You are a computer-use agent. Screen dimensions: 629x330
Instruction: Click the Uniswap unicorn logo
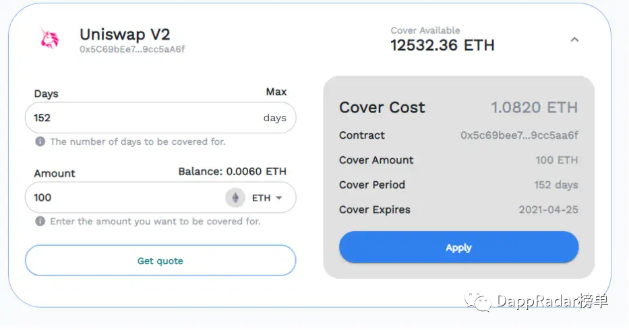[49, 38]
